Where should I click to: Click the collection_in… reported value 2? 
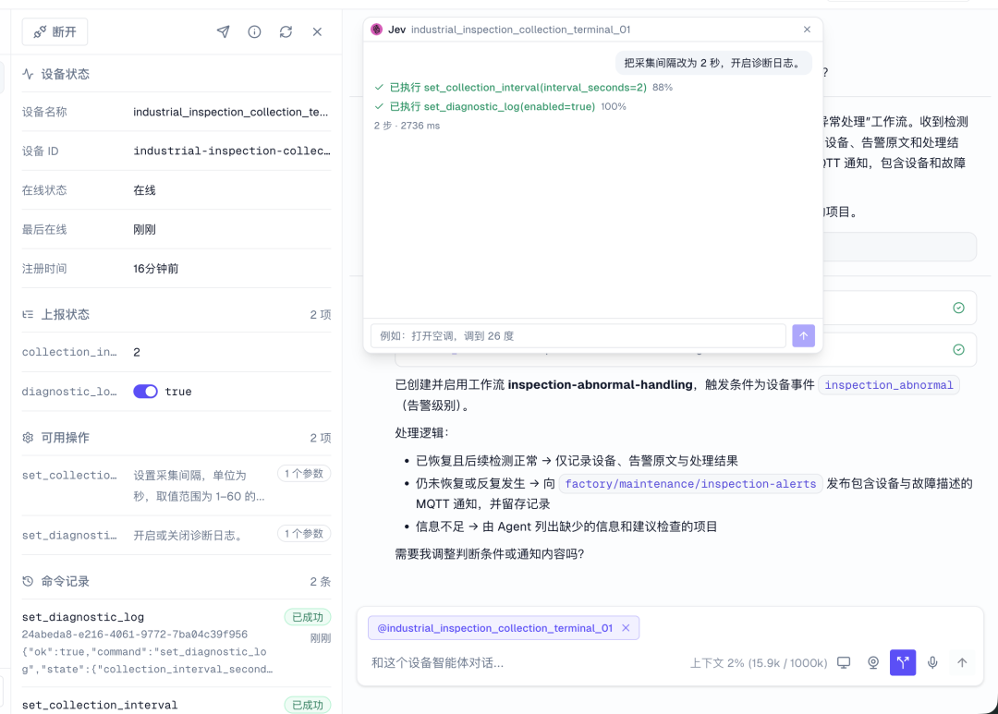[x=137, y=352]
